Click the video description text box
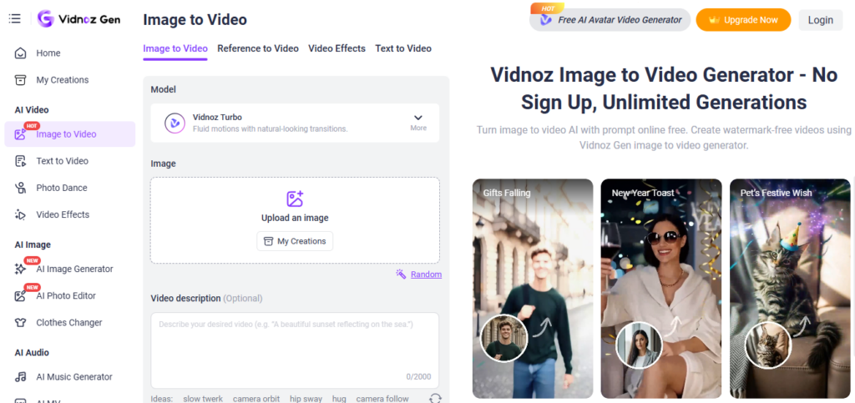 pyautogui.click(x=295, y=350)
